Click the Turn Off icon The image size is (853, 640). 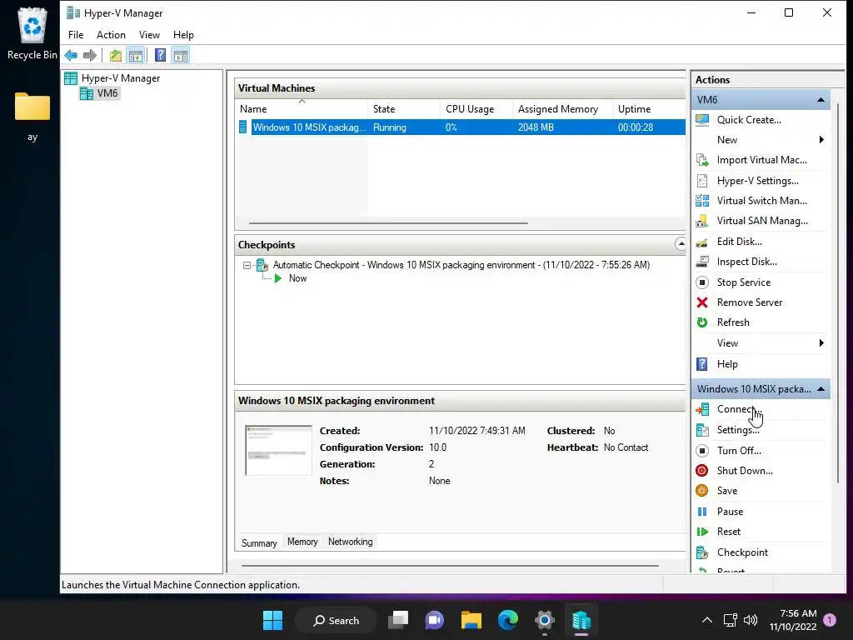coord(702,451)
